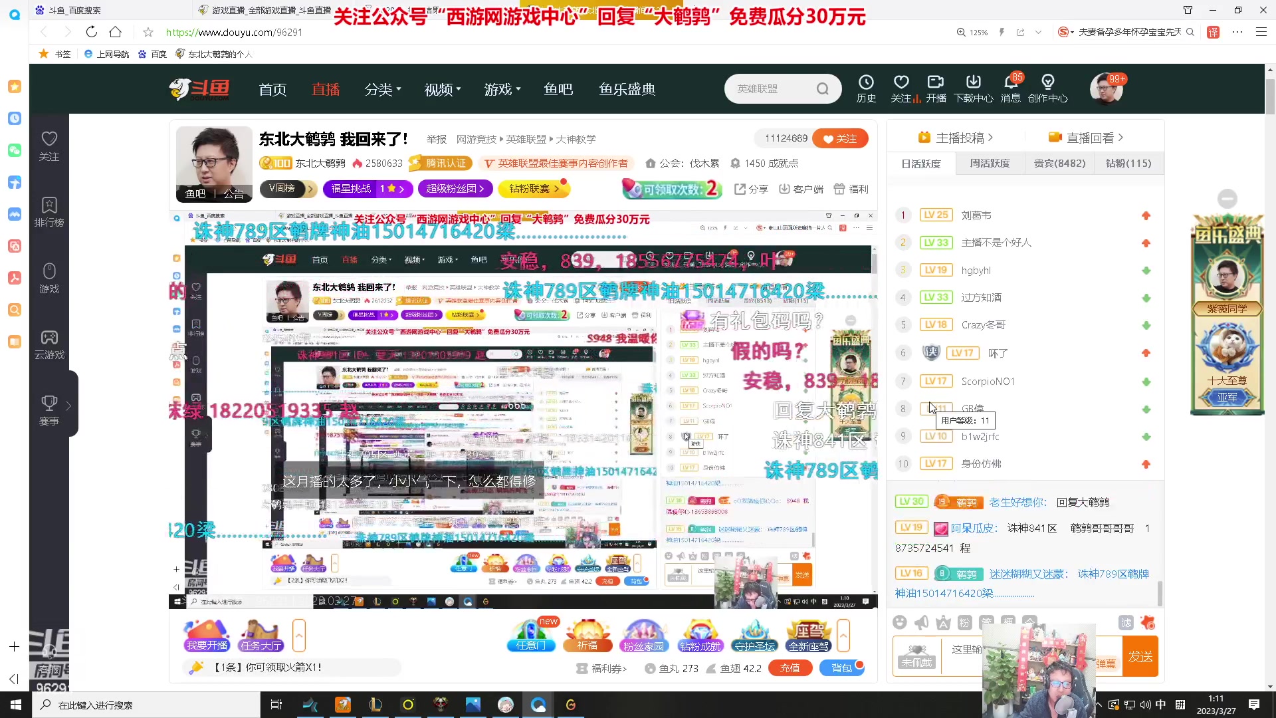Open the 历史 viewing history icon
The image size is (1276, 718).
click(866, 88)
